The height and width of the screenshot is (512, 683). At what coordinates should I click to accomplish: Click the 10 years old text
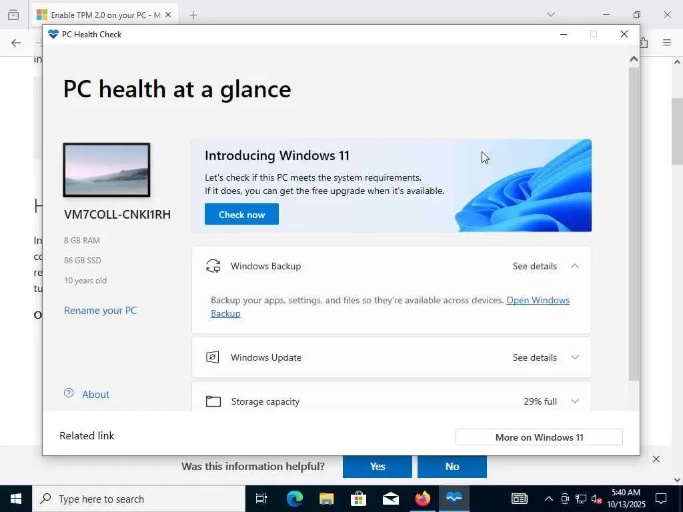tap(85, 281)
